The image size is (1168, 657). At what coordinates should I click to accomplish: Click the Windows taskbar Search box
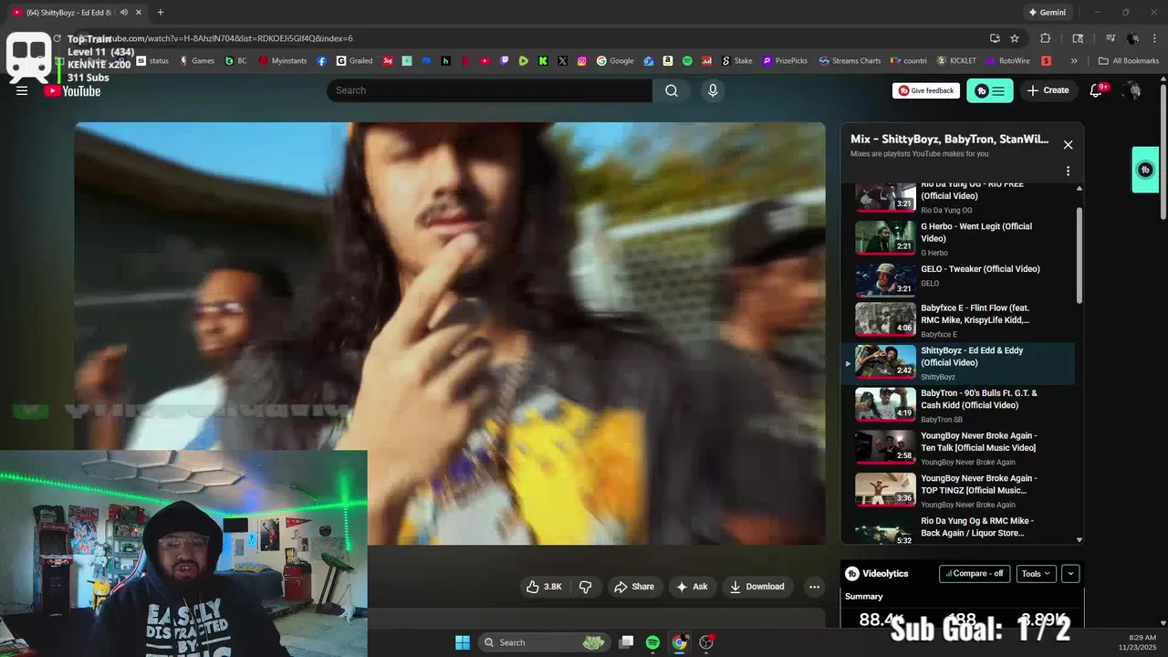pyautogui.click(x=544, y=642)
